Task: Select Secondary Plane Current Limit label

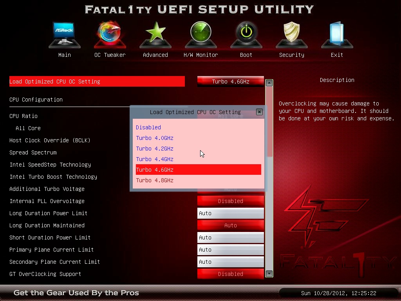Action: 54,262
